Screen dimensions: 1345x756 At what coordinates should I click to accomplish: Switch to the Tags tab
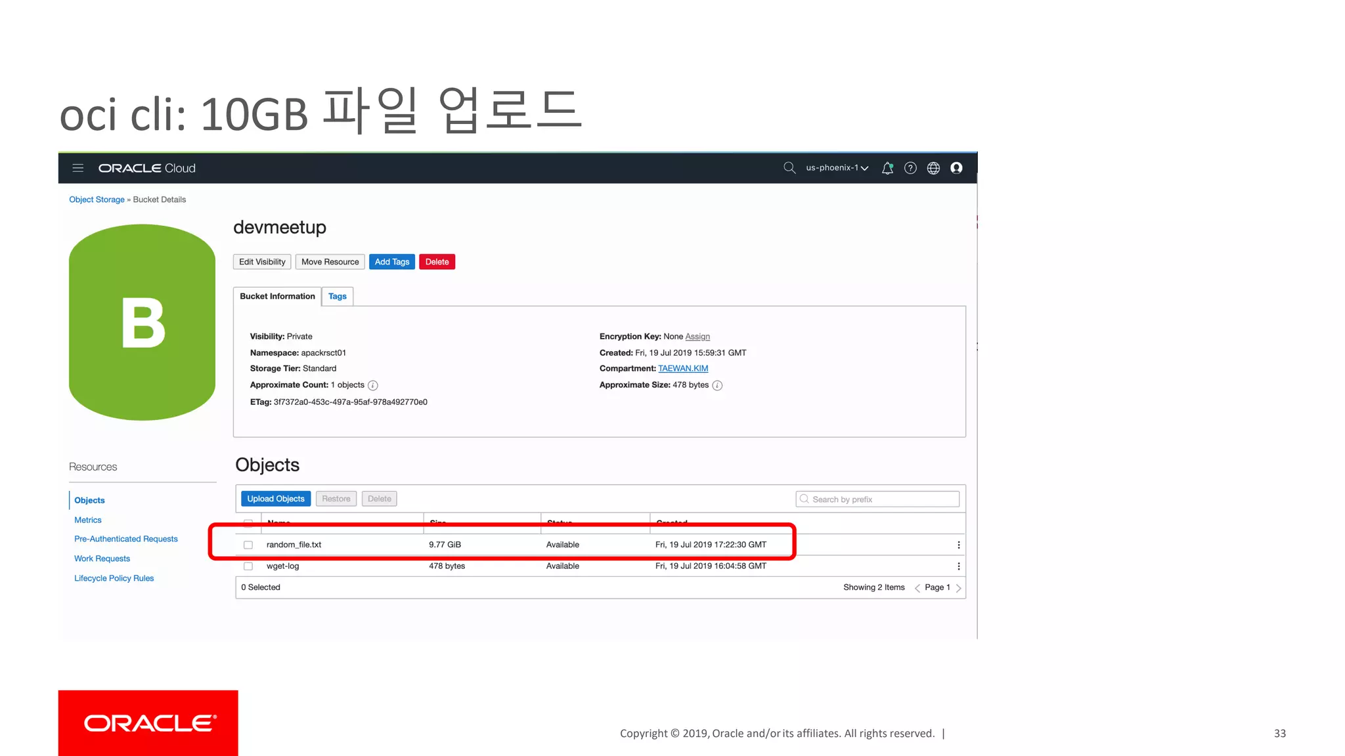click(338, 297)
